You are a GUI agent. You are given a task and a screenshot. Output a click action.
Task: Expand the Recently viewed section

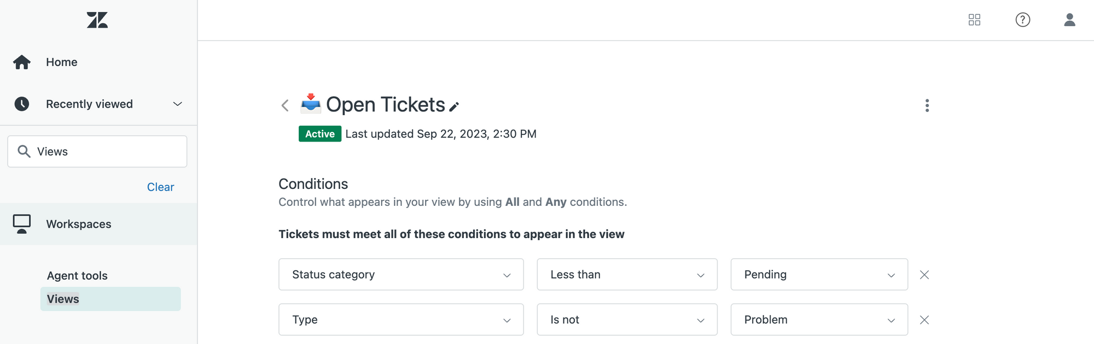click(177, 104)
